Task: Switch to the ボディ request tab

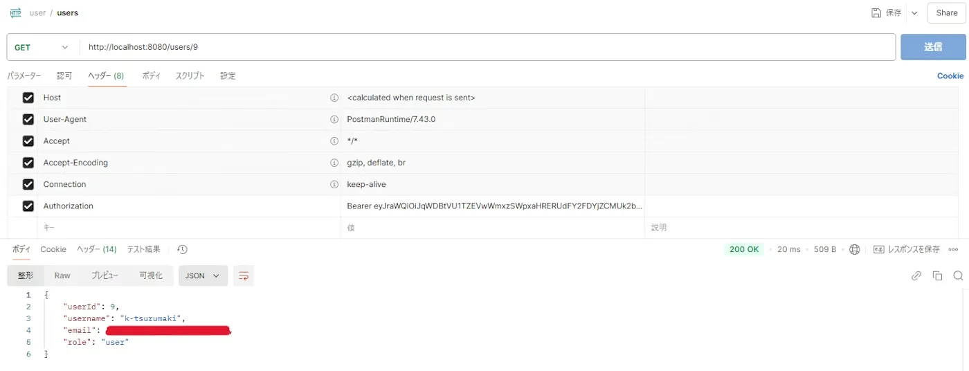Action: point(151,75)
